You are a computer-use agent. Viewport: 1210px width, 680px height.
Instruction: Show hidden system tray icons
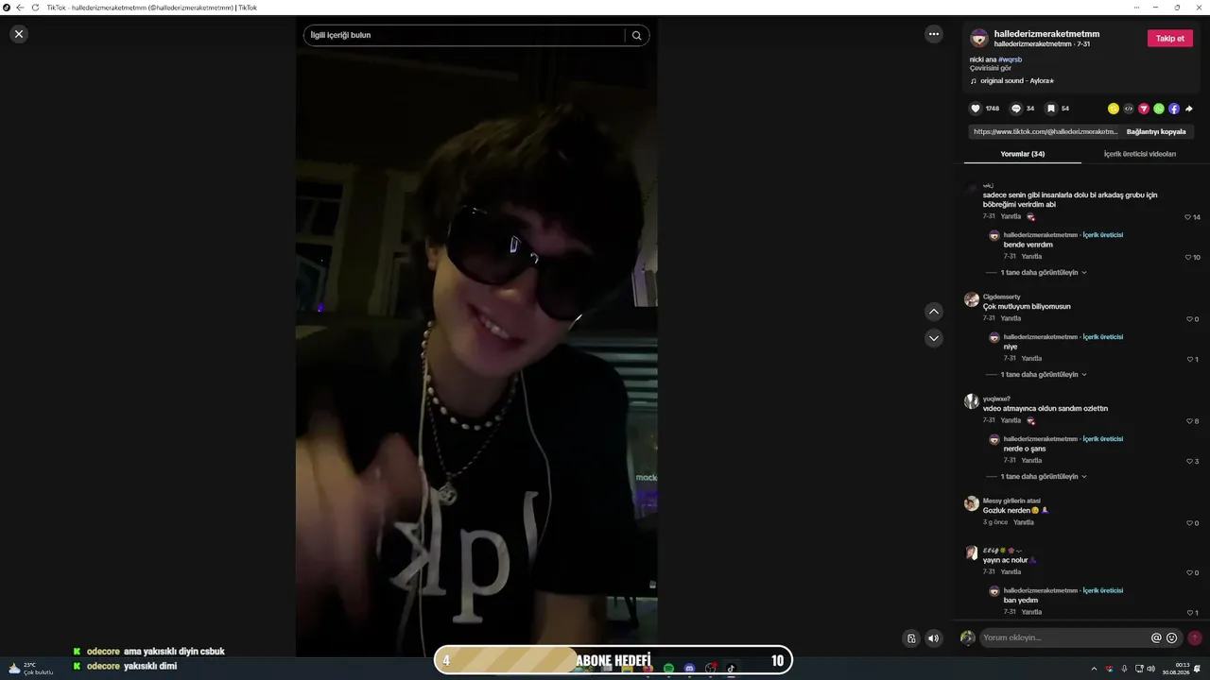(1094, 669)
